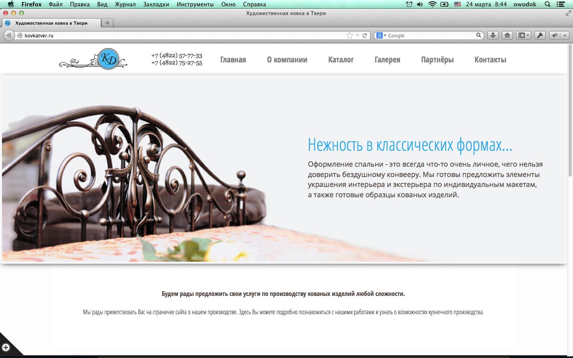Select the 'Художественная ковка в Твери' tab
The width and height of the screenshot is (573, 358).
click(51, 23)
